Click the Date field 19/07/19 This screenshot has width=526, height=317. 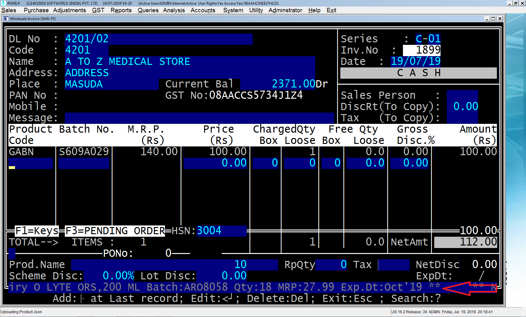(415, 61)
